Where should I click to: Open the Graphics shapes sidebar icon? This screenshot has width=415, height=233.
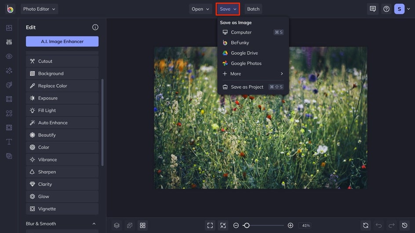point(9,113)
